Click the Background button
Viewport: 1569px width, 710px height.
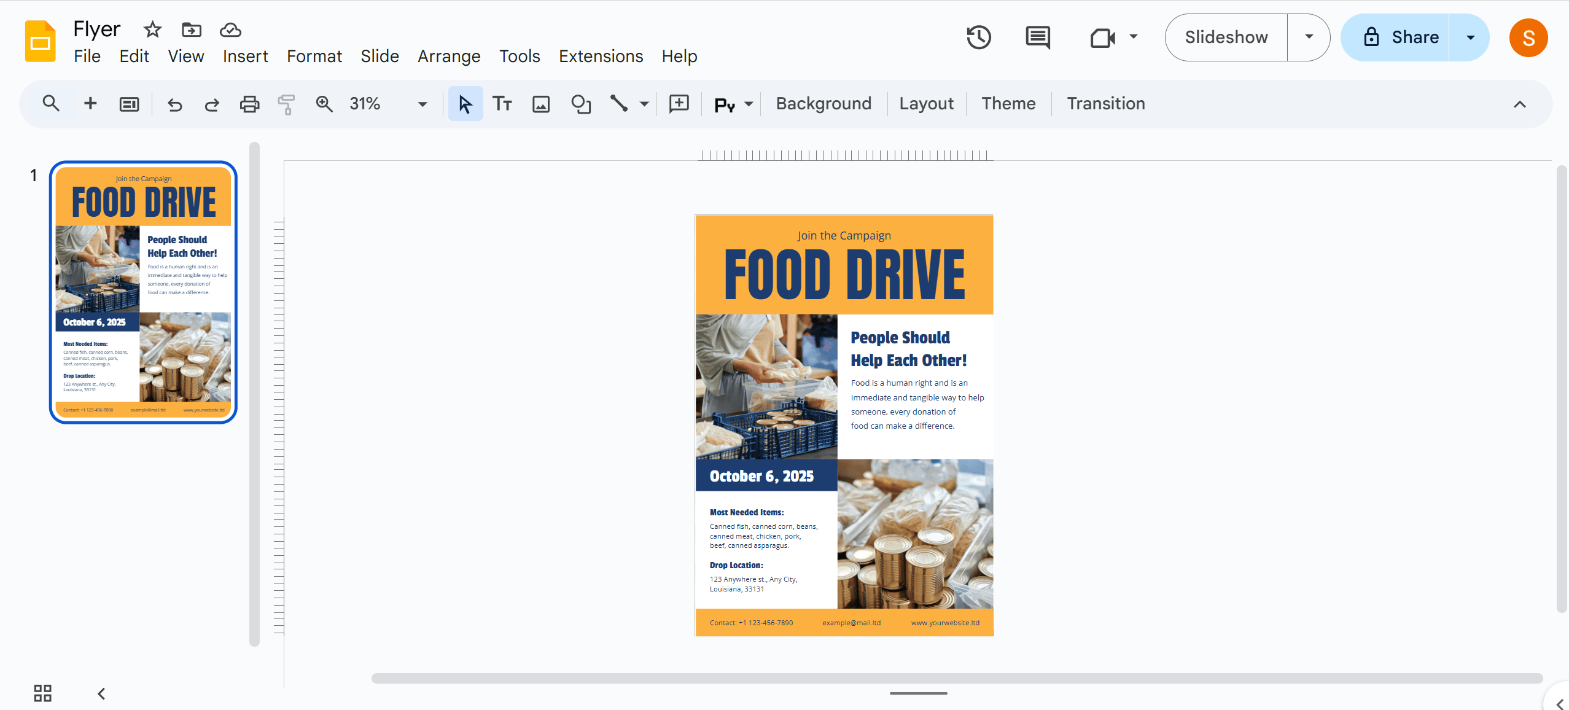[x=823, y=103]
